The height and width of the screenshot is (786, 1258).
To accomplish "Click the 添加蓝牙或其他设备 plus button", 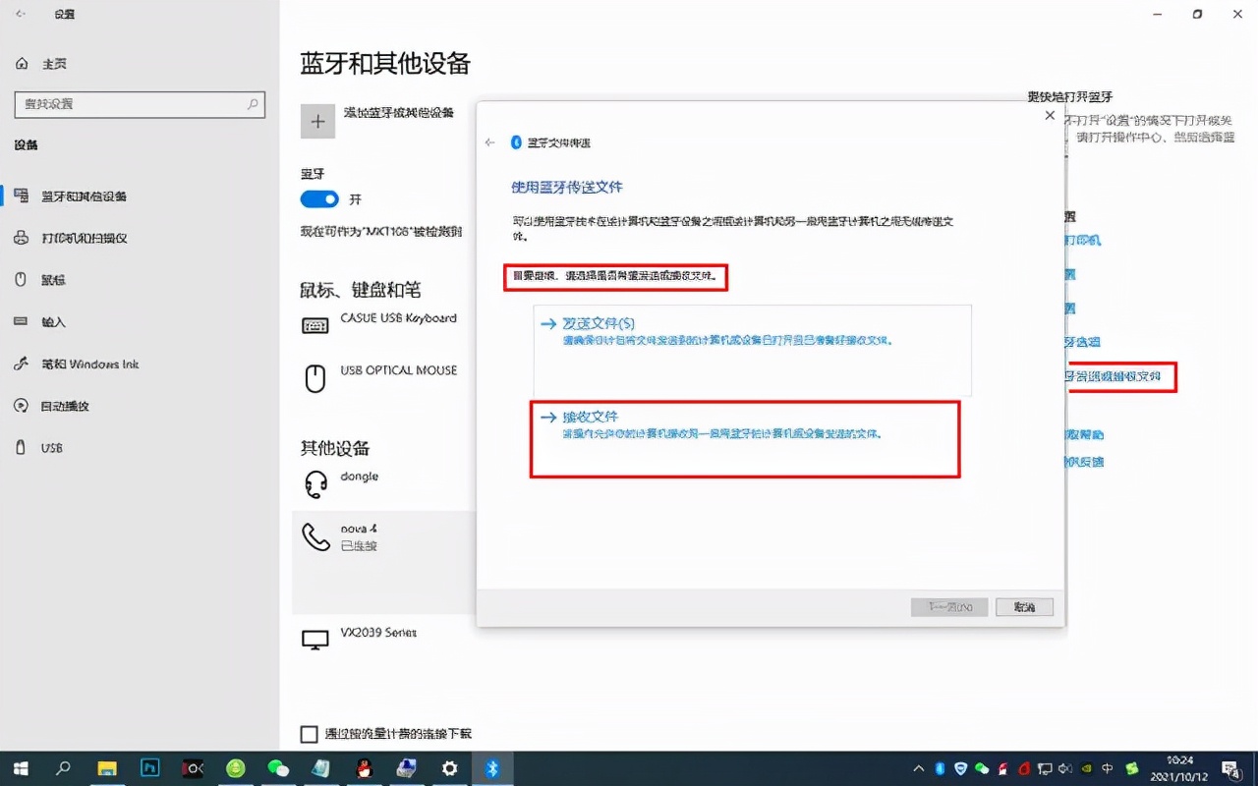I will click(317, 121).
